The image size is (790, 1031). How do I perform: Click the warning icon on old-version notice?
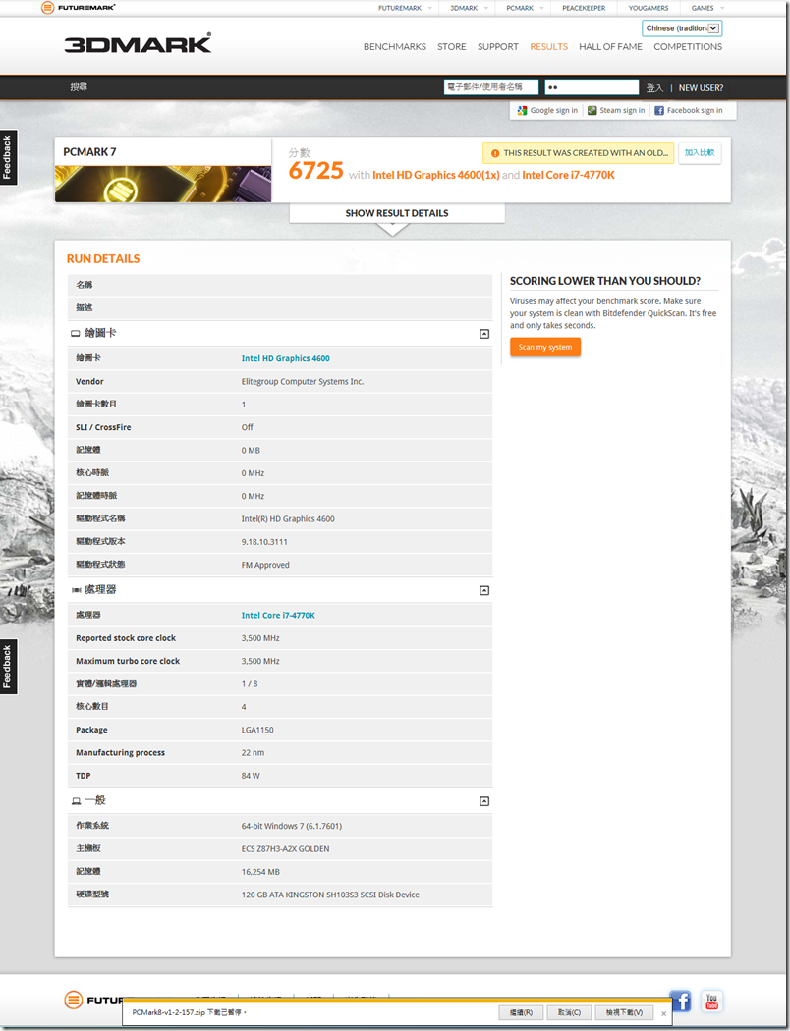494,153
